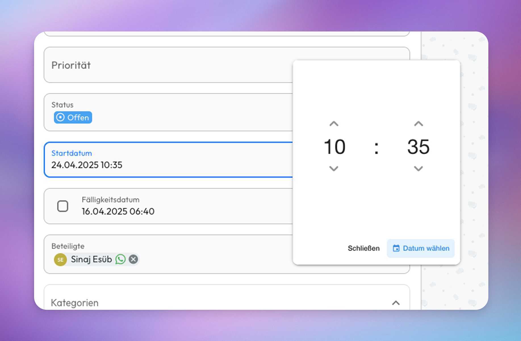Screen dimensions: 521x341
Task: Click the Kategorien section label
Action: click(x=74, y=303)
